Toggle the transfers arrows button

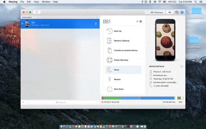coord(170,12)
